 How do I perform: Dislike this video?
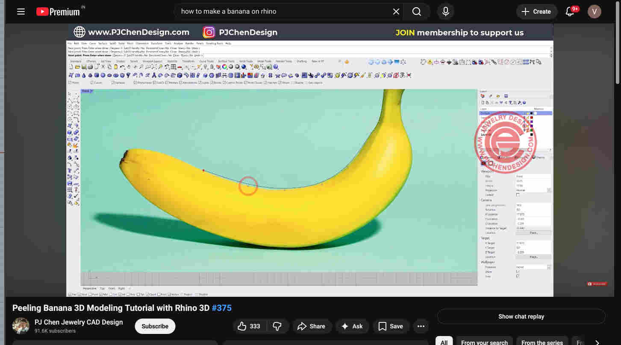[277, 326]
